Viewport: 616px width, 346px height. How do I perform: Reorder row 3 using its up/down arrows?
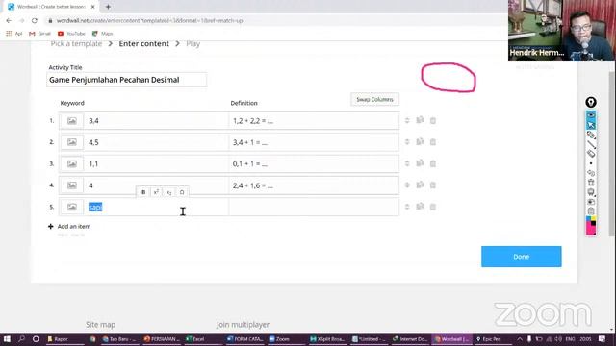(x=407, y=163)
